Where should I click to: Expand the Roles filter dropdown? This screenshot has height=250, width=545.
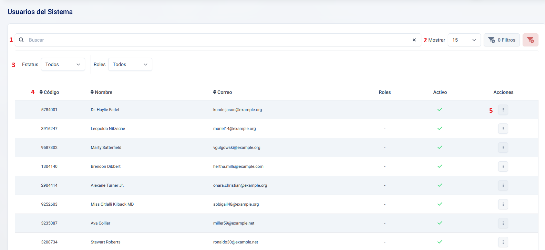[x=130, y=64]
